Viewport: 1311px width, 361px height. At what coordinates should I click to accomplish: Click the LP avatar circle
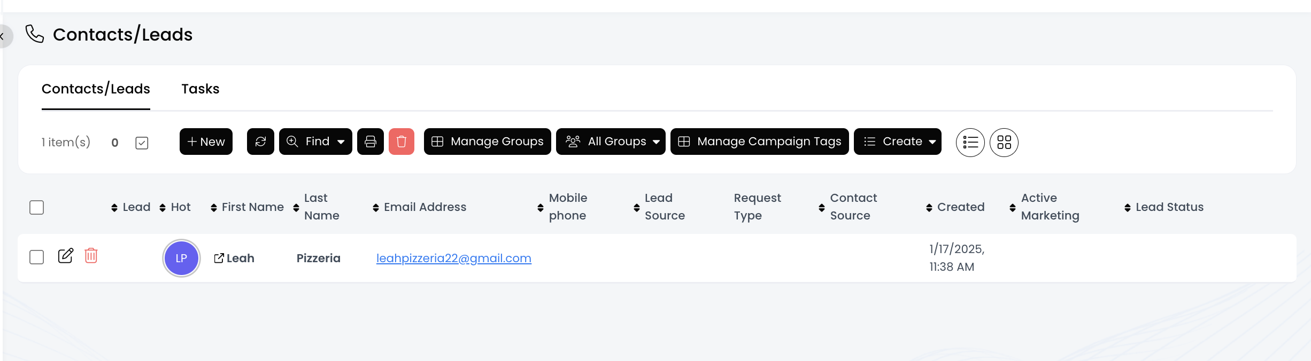click(181, 258)
